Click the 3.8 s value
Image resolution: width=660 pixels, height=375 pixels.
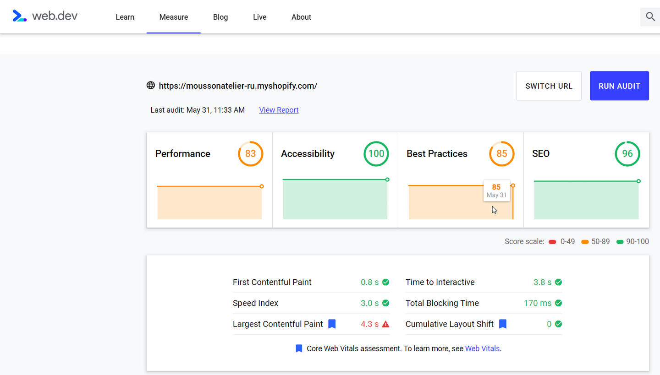[x=542, y=282]
